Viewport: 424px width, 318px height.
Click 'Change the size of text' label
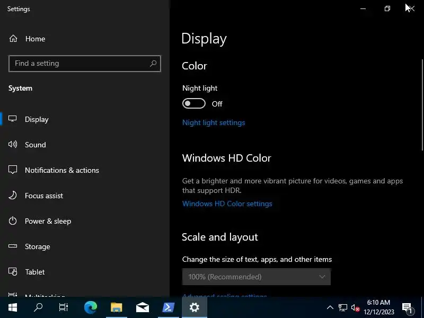(257, 259)
